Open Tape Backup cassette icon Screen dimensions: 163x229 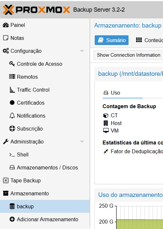point(6,180)
